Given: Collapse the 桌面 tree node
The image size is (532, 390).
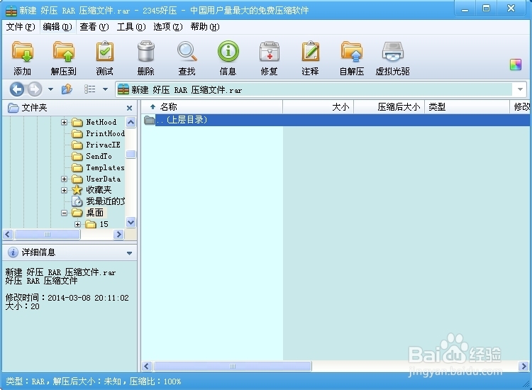Looking at the screenshot, I should click(64, 213).
